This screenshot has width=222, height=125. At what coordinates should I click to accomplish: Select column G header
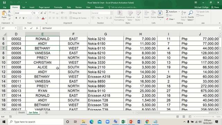coord(105,34)
